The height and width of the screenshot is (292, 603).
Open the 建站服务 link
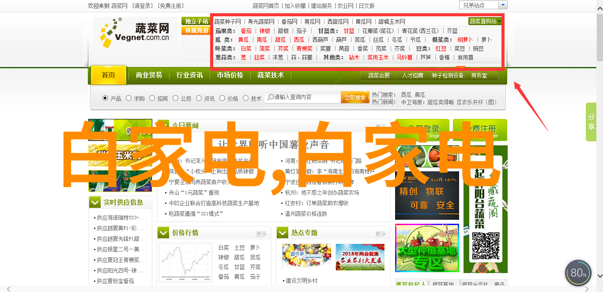tap(321, 6)
